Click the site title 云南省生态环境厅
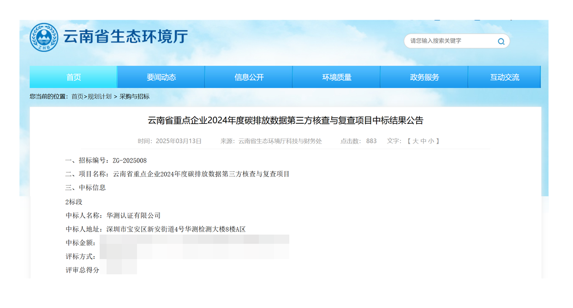The image size is (573, 308). tap(125, 37)
